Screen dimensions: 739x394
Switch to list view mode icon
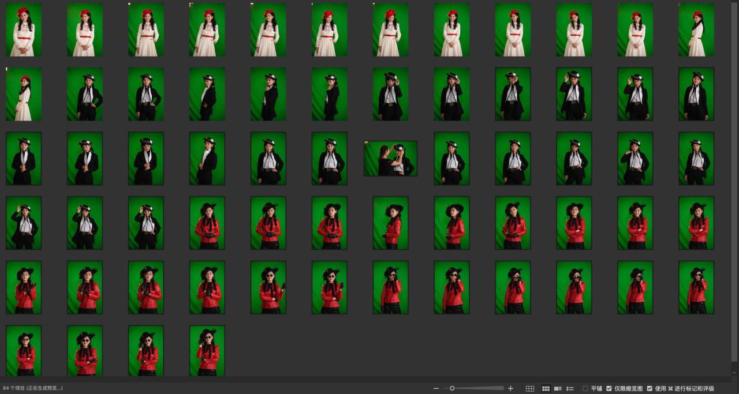(570, 388)
